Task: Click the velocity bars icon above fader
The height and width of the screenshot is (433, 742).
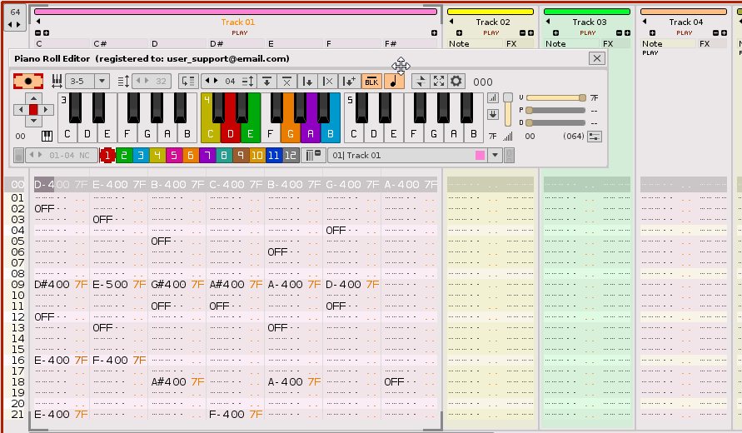Action: (x=493, y=97)
